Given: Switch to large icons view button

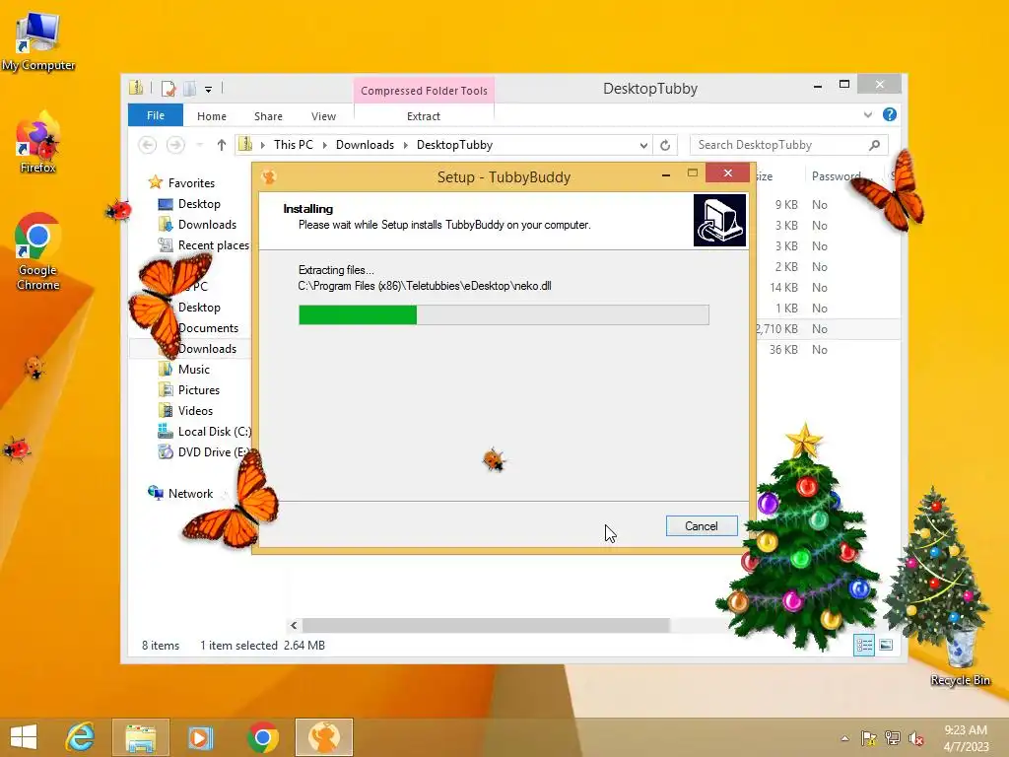Looking at the screenshot, I should [x=886, y=645].
